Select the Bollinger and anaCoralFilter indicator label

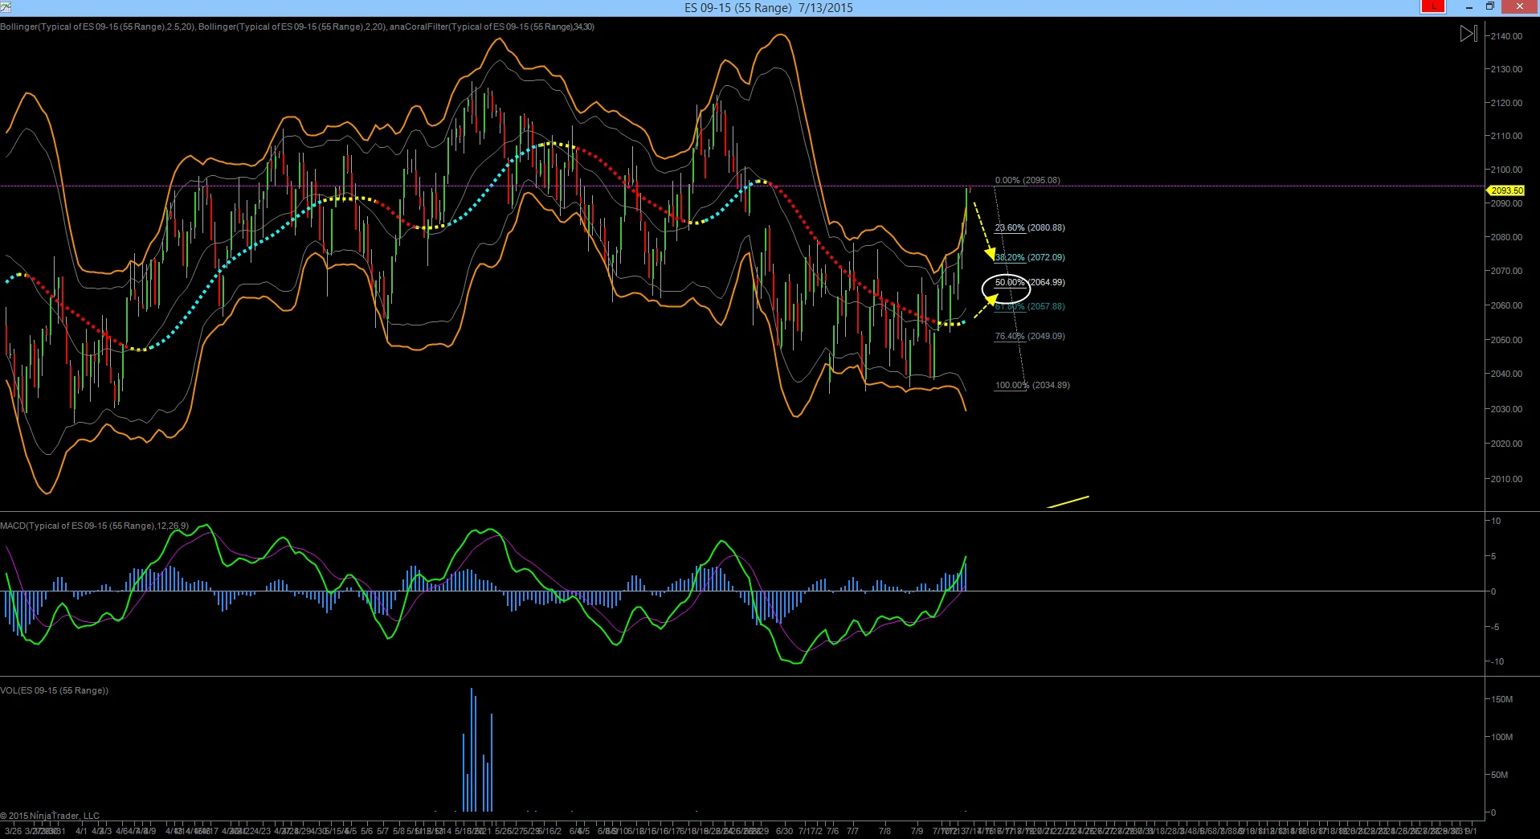tap(297, 27)
